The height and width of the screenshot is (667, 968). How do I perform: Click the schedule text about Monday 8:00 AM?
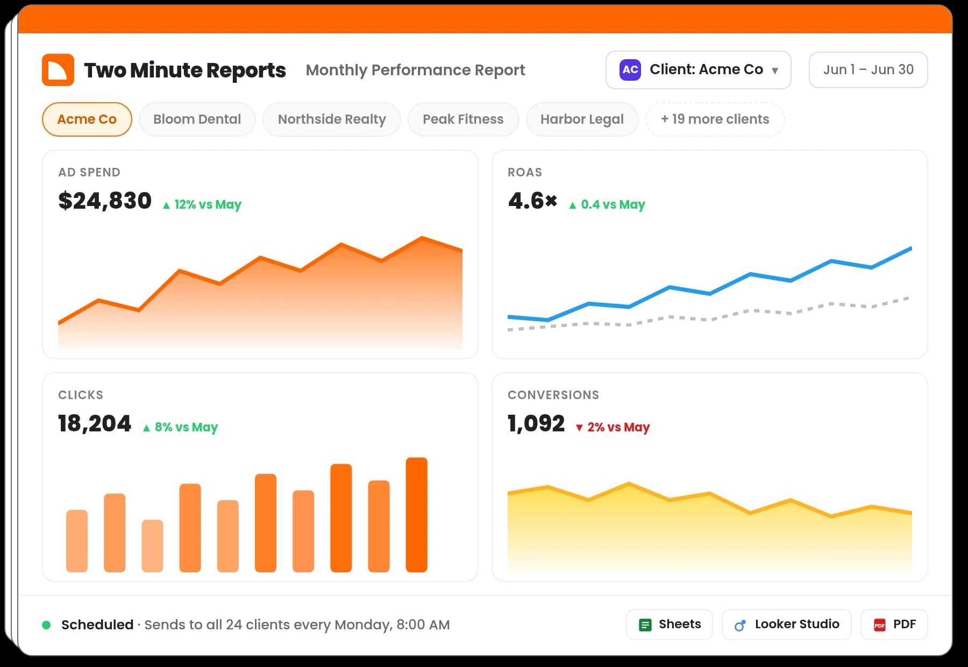point(297,625)
